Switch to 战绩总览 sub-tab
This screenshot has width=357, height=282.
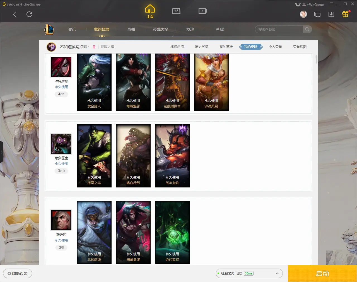pos(177,47)
